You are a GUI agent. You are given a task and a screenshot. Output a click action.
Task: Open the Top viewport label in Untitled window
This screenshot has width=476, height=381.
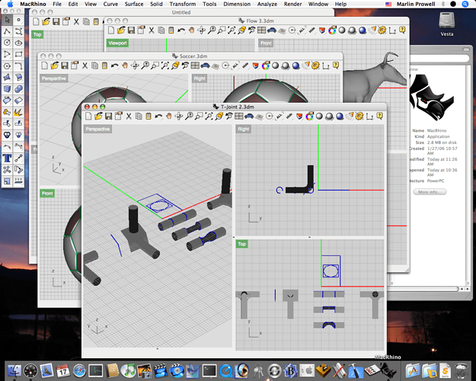[37, 34]
